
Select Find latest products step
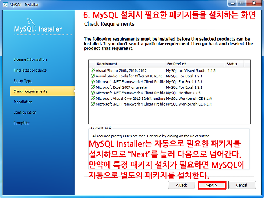point(30,70)
